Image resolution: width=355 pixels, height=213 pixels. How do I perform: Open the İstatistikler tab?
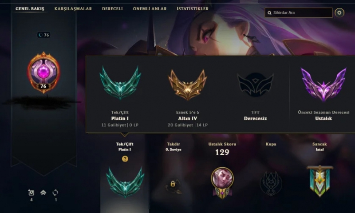tap(193, 9)
